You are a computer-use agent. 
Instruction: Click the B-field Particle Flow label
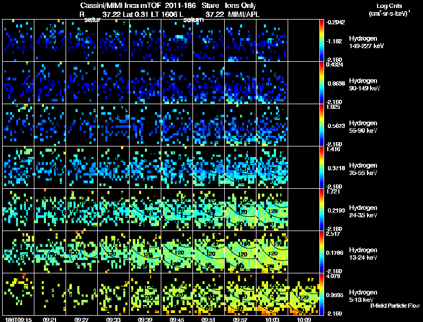[x=395, y=306]
